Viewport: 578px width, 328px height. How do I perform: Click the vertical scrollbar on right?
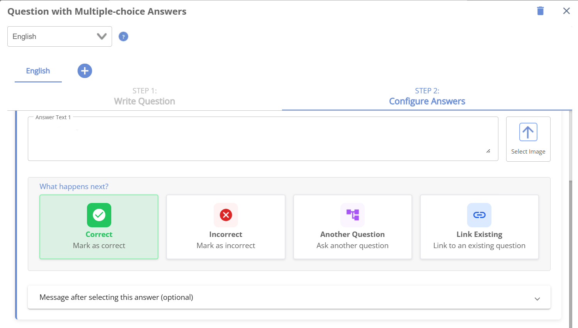tap(570, 251)
